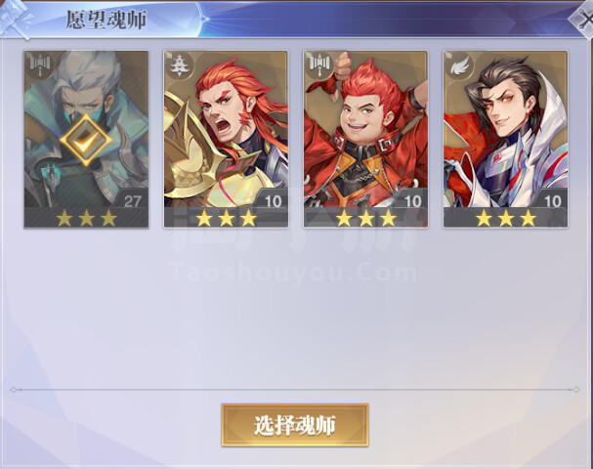The width and height of the screenshot is (593, 469).
Task: Click level 10 badge on long red-haired card
Action: point(273,201)
